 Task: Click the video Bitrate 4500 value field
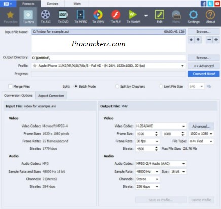click(145, 149)
